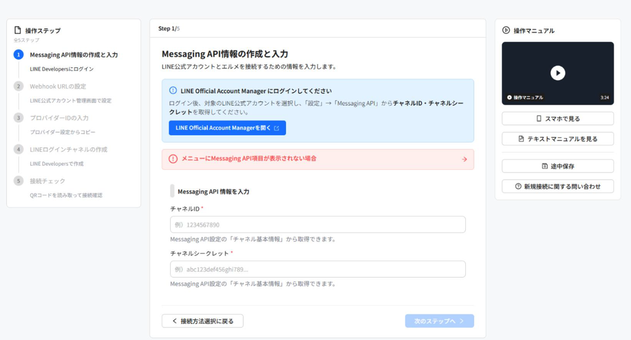631x340 pixels.
Task: Click スマホで見る button
Action: tap(558, 119)
